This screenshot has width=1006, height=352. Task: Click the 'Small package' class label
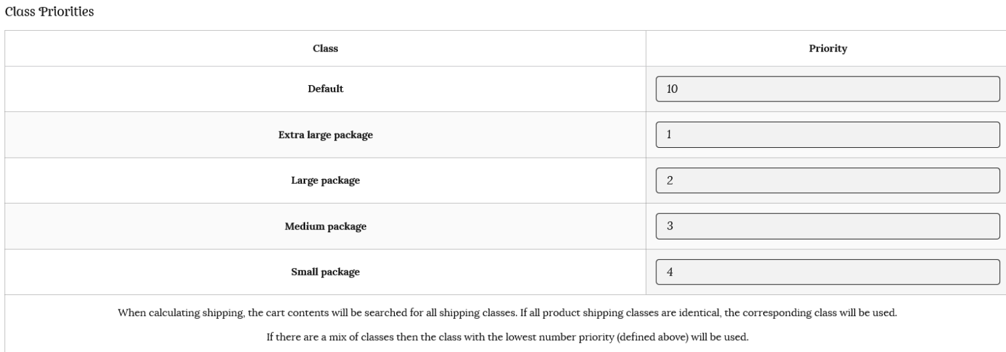pos(326,272)
